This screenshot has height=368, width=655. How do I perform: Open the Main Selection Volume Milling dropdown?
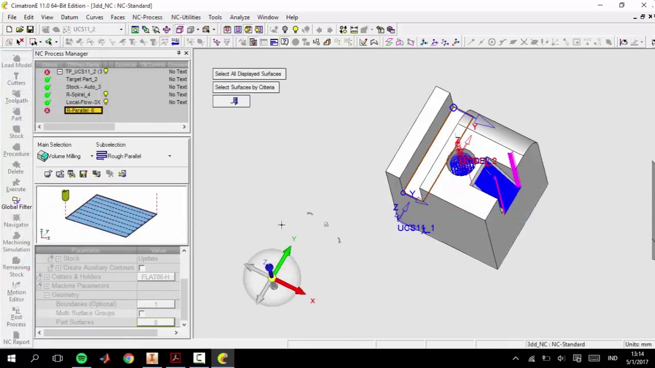click(x=92, y=156)
